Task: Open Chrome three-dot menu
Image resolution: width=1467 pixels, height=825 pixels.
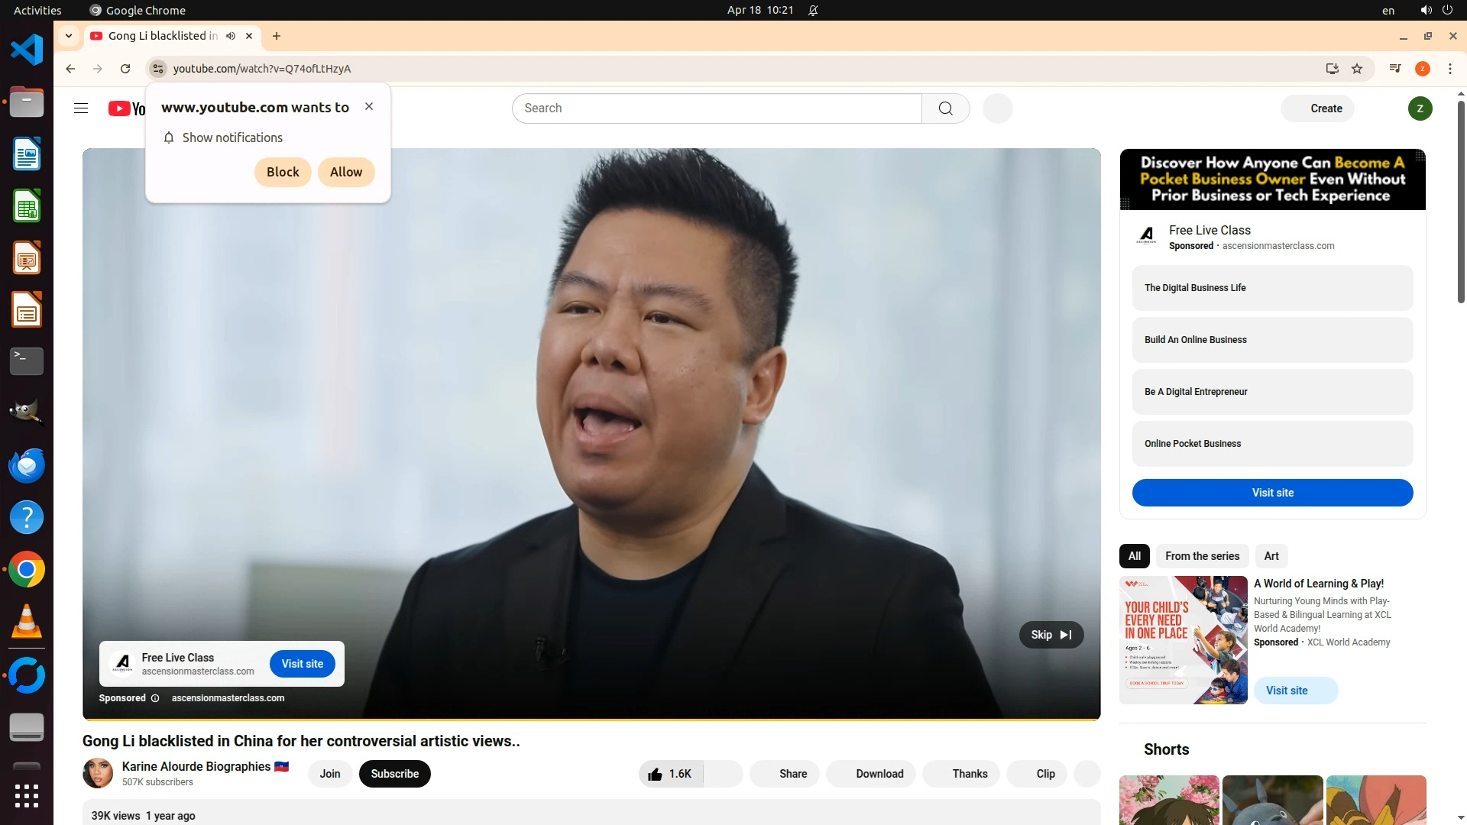Action: (1449, 69)
